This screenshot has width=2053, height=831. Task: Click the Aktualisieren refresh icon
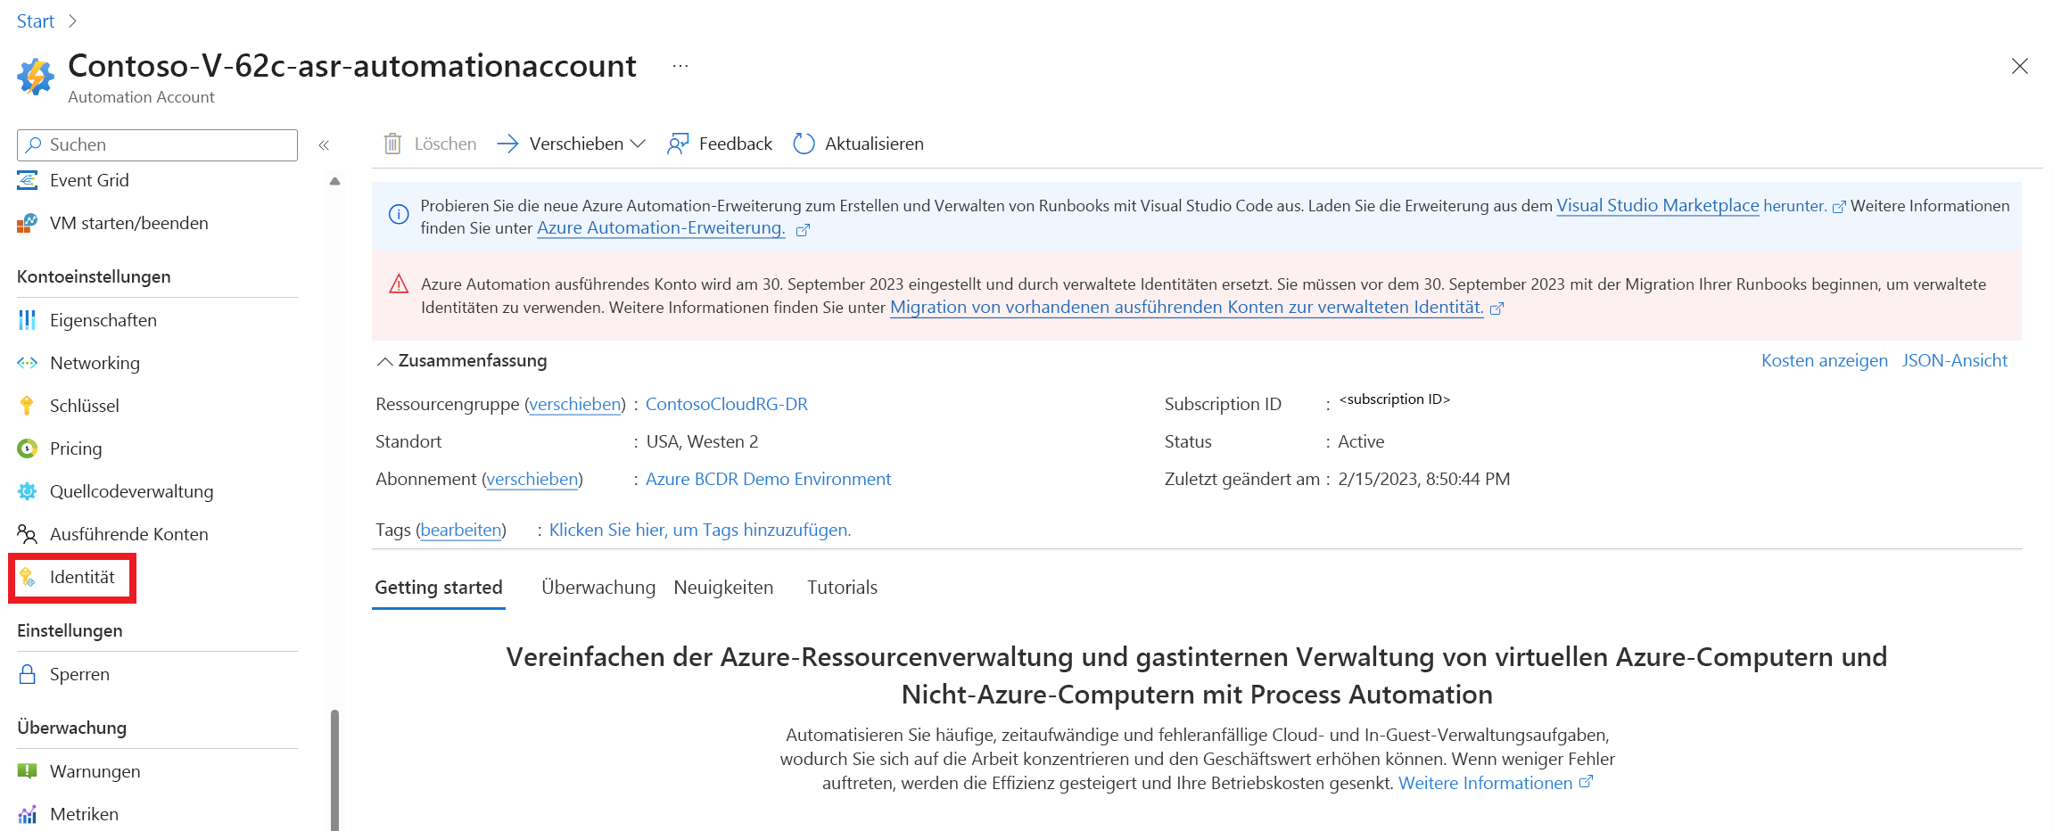point(804,144)
